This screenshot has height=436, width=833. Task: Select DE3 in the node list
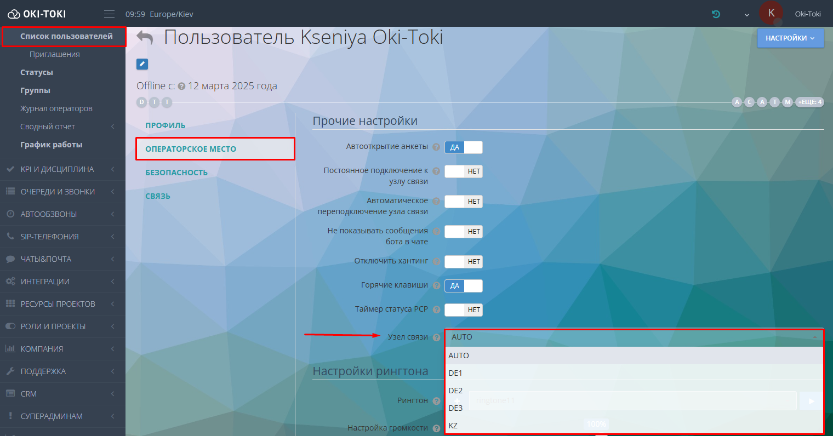click(x=634, y=408)
